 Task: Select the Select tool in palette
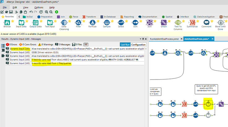coord(121,24)
